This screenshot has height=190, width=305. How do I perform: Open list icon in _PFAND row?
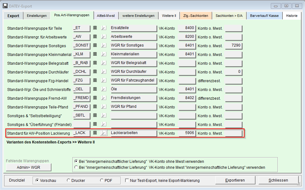(x=95, y=107)
